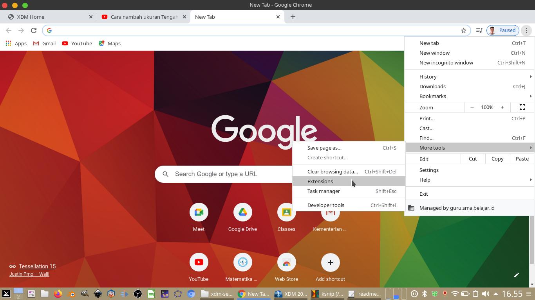
Task: Expand the More tools submenu
Action: coord(470,148)
